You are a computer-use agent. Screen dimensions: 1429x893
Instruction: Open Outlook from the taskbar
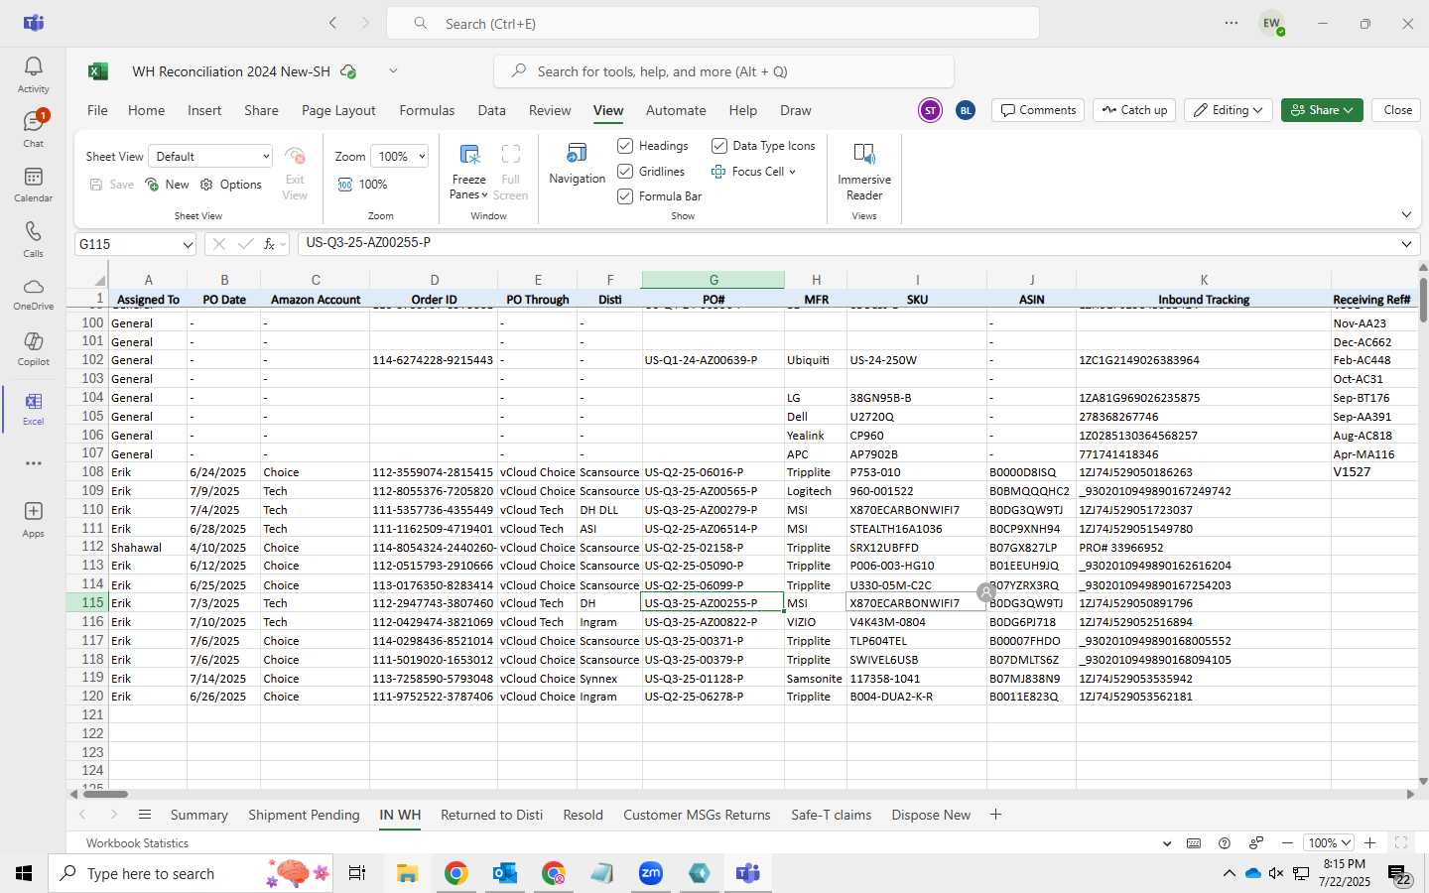click(504, 873)
